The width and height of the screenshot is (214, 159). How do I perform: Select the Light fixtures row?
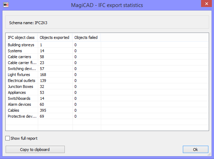[x=107, y=75]
